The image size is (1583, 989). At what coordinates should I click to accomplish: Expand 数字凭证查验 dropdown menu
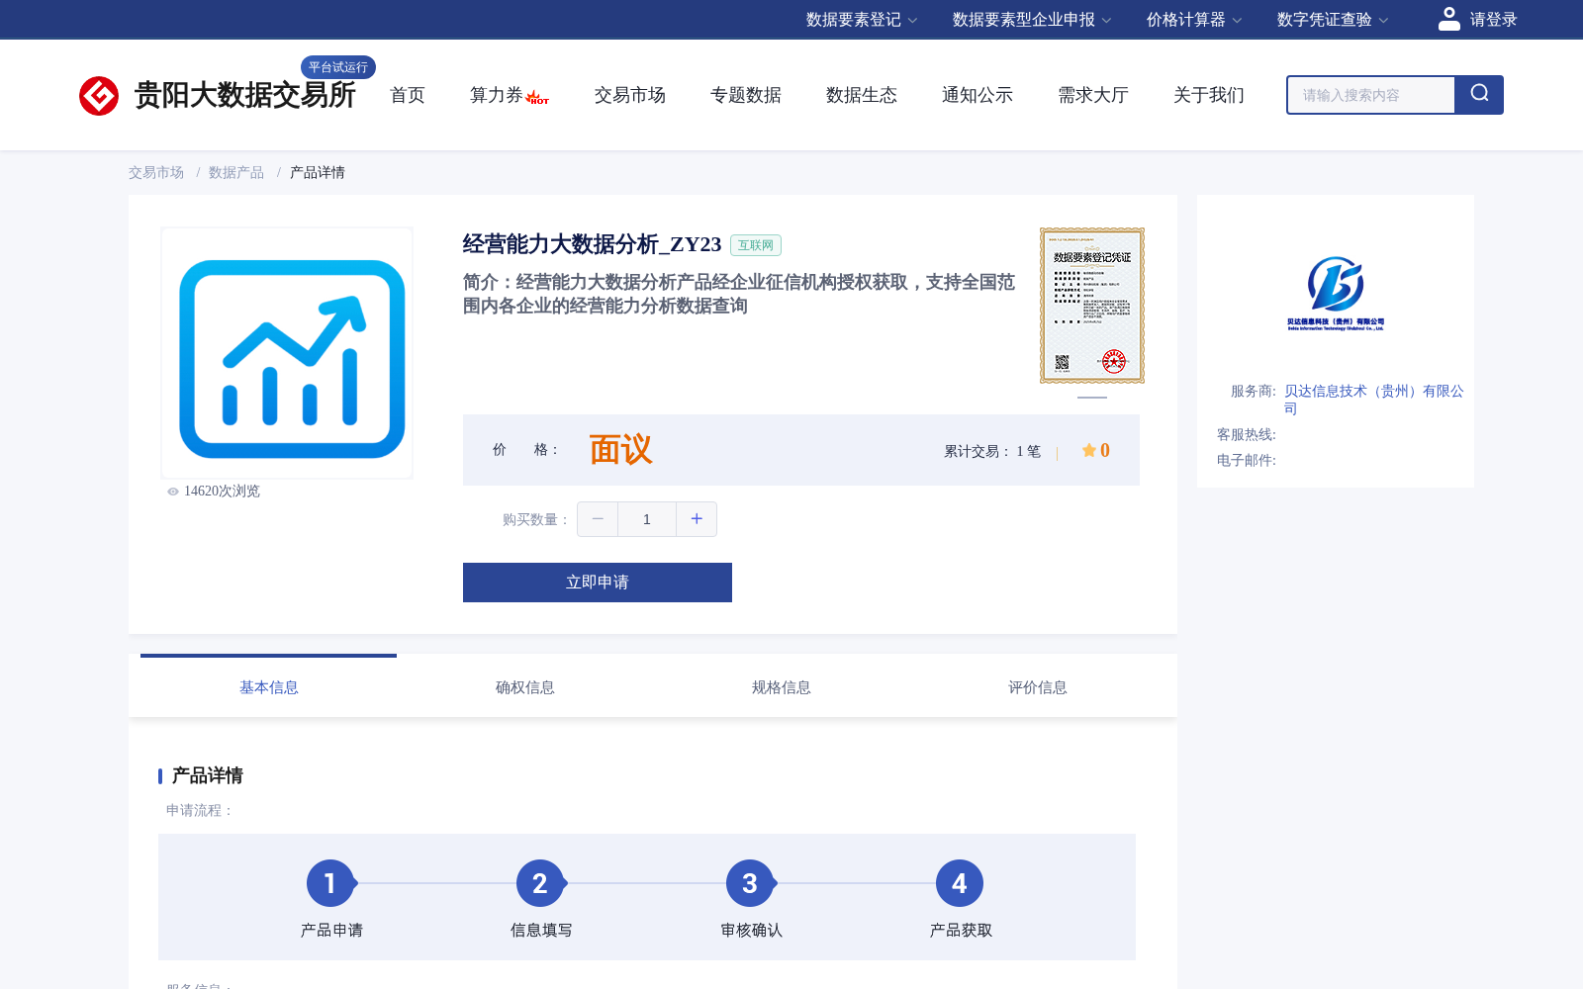[1333, 20]
